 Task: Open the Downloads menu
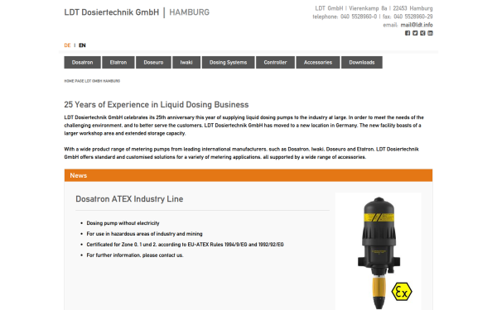(x=362, y=62)
